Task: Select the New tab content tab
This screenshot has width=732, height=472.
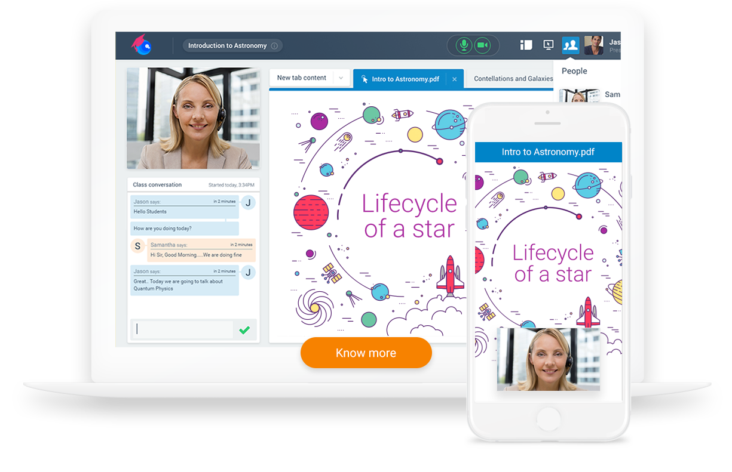Action: coord(301,78)
